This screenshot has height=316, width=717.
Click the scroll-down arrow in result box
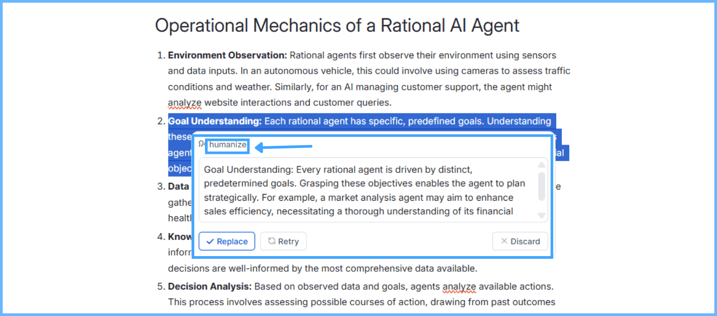click(x=541, y=215)
